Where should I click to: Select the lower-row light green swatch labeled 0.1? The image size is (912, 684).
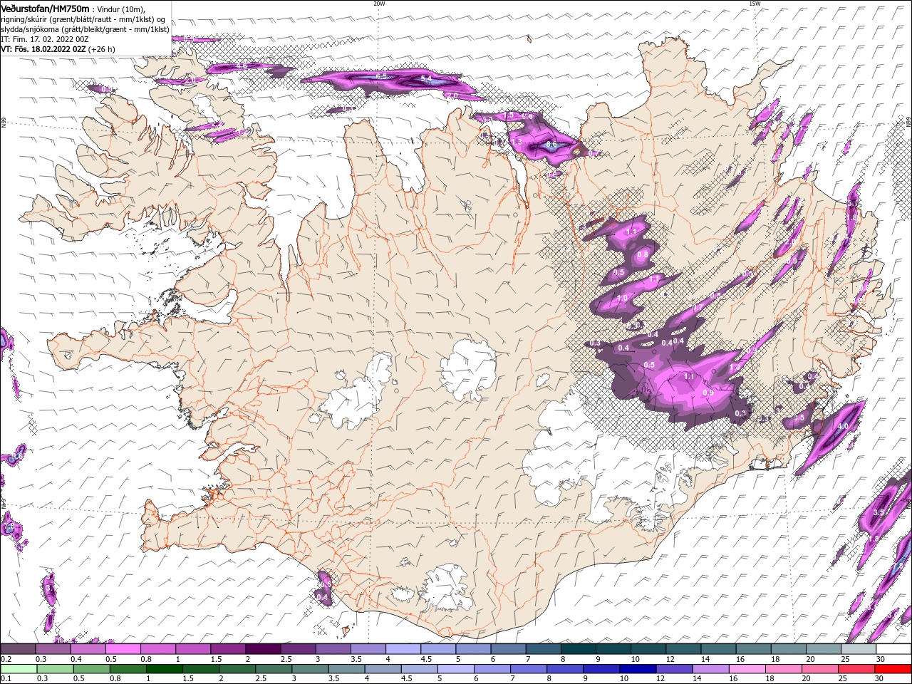(x=18, y=669)
